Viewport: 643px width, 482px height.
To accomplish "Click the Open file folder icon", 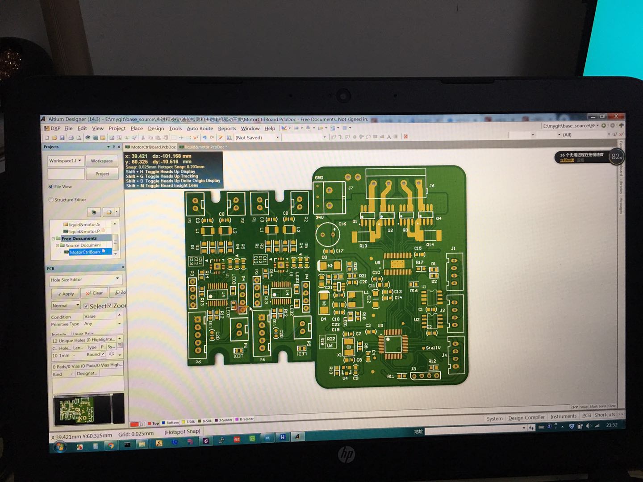I will click(54, 137).
